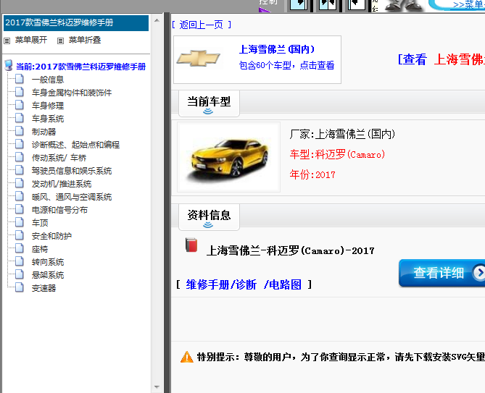Click the [查看 上海雪佛 red banner link

pos(441,59)
